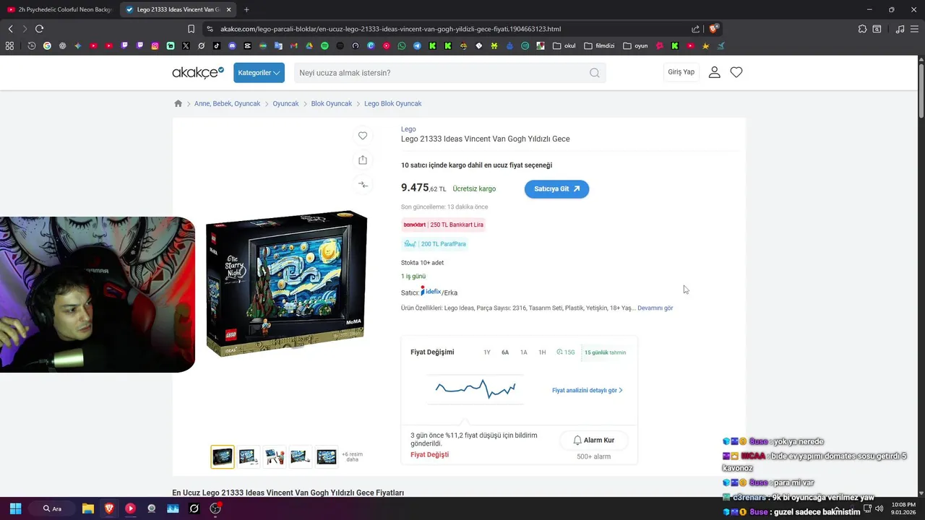Select 1Y price history range
Screen dimensions: 925x520
pos(487,352)
